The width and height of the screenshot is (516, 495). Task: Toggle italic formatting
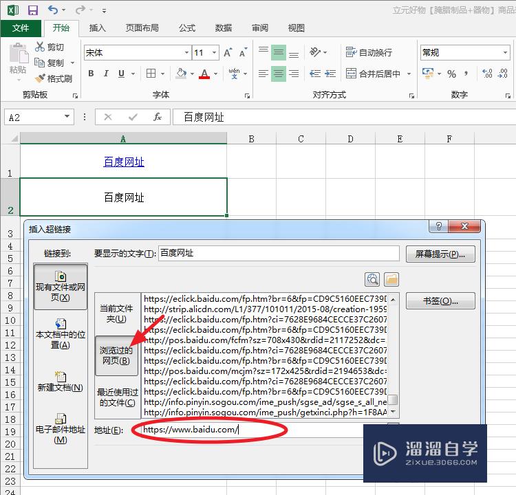click(106, 74)
